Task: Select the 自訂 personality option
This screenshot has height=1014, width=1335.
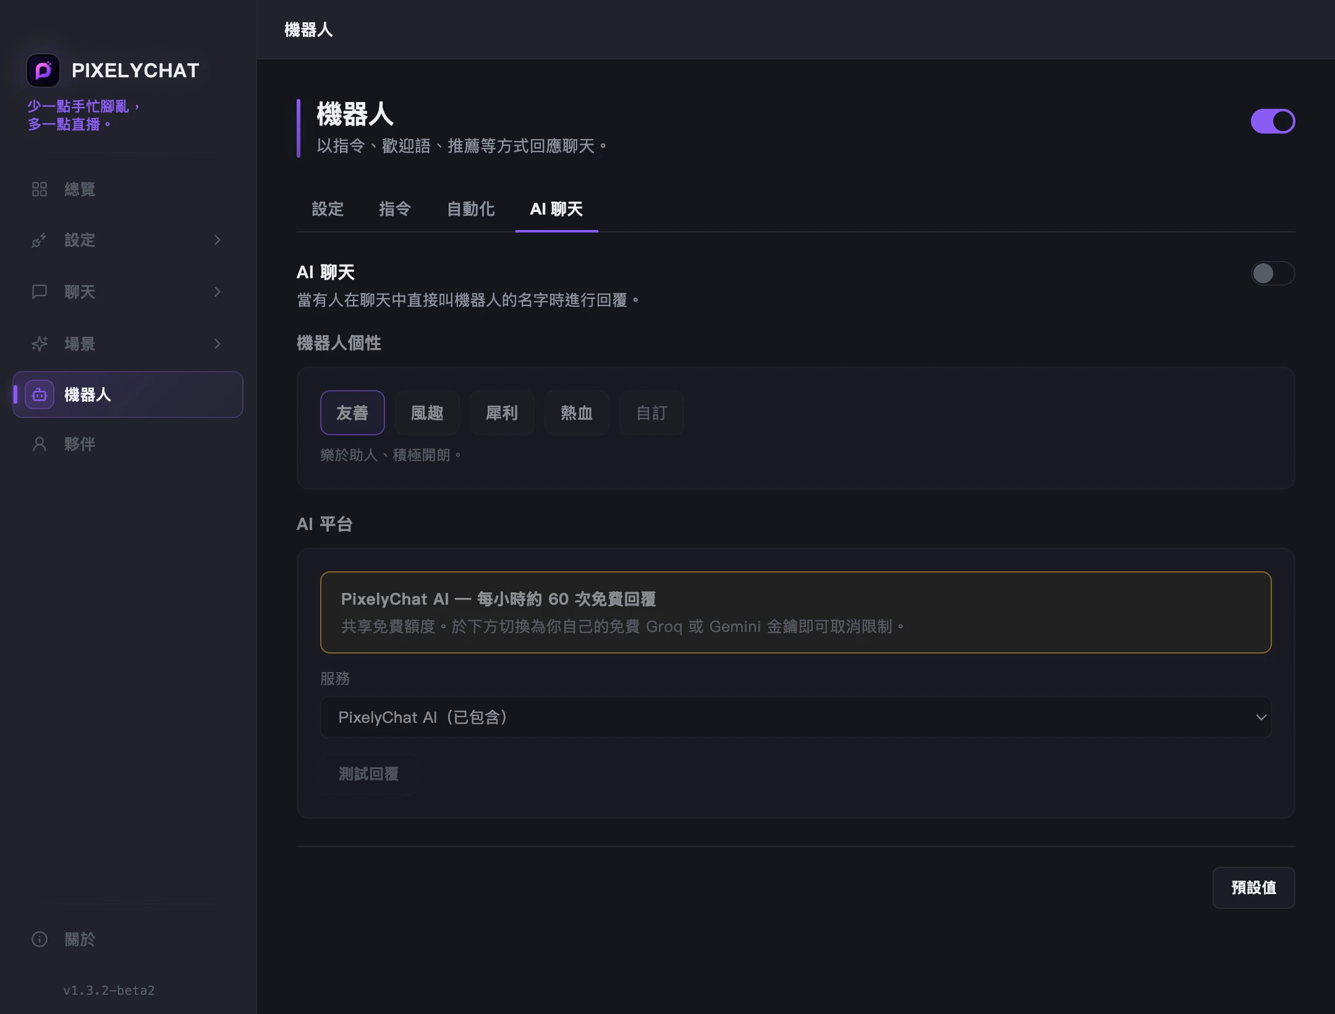Action: tap(651, 412)
